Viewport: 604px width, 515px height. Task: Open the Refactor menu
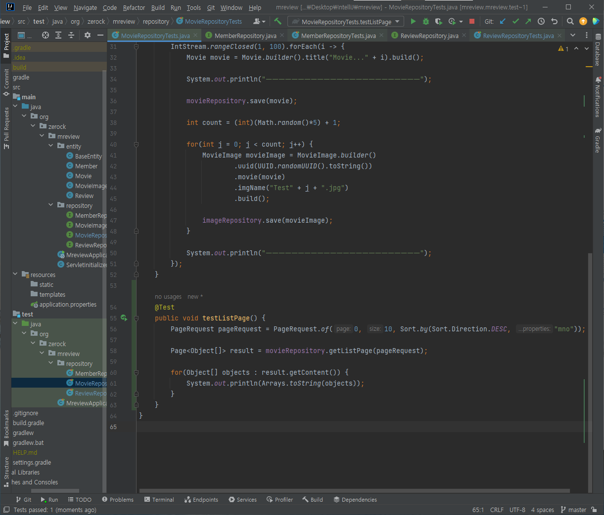[134, 7]
